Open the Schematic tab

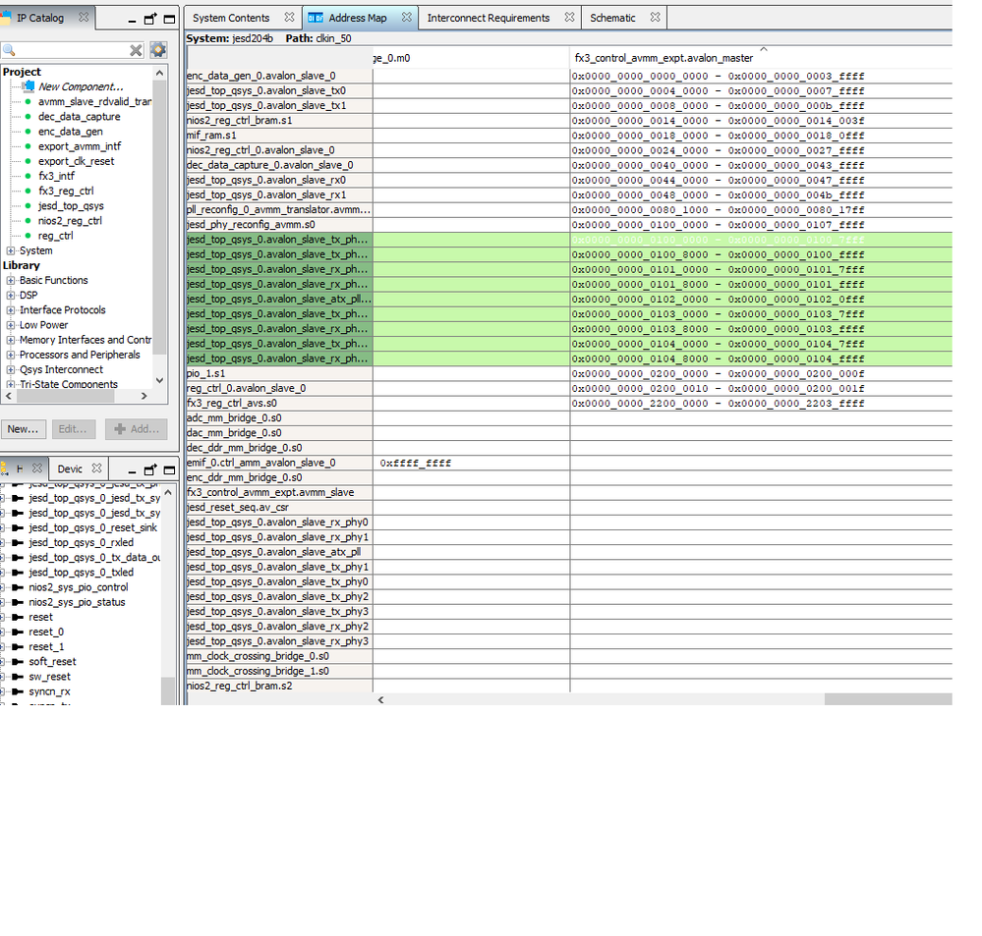(612, 18)
